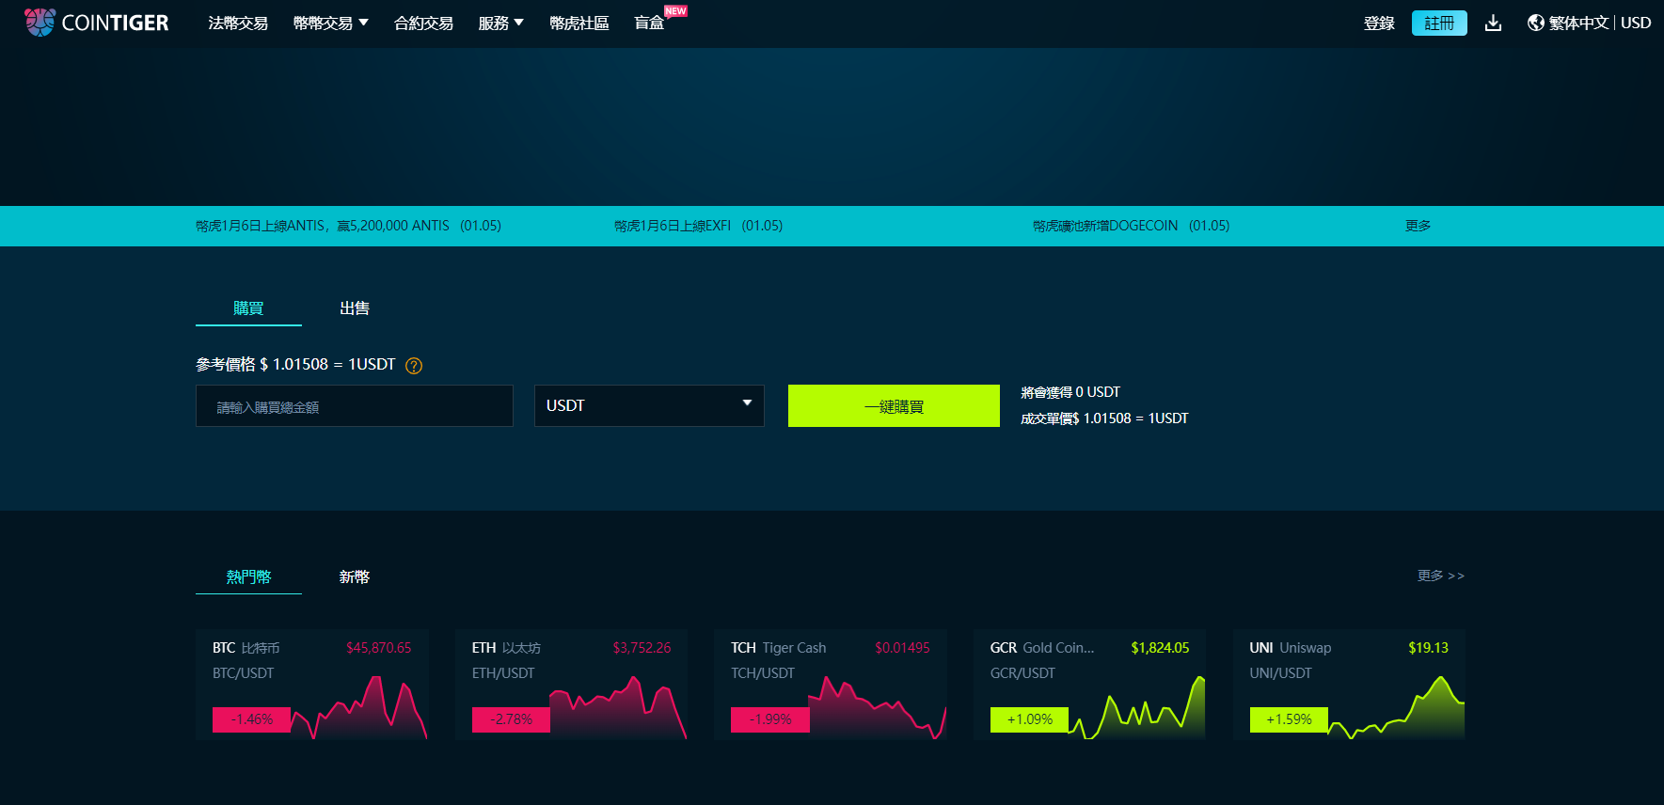Viewport: 1664px width, 805px height.
Task: Click the -1.46% BTC change badge
Action: [251, 719]
